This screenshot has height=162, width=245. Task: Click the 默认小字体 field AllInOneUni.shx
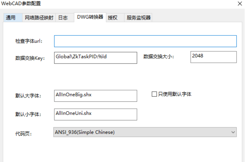point(96,115)
